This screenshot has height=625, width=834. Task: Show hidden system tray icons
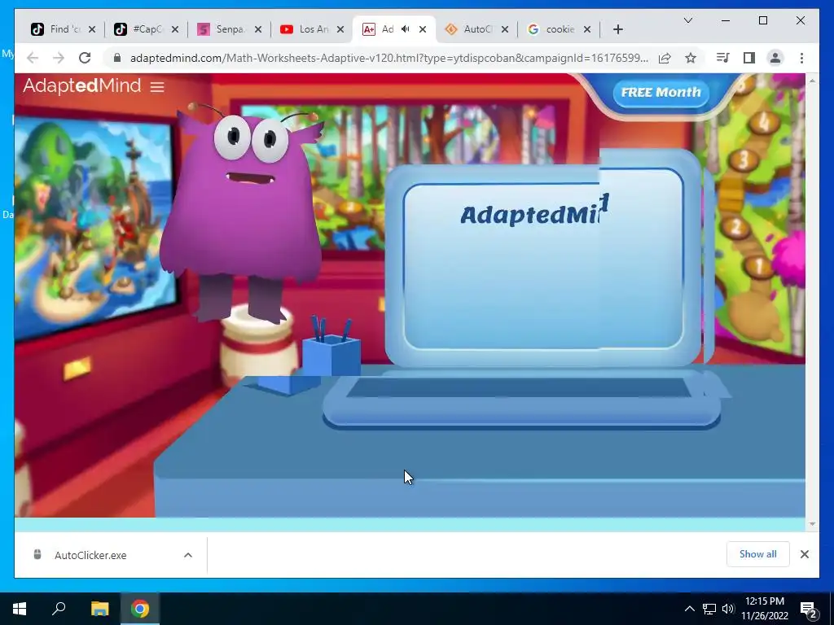[x=689, y=609]
